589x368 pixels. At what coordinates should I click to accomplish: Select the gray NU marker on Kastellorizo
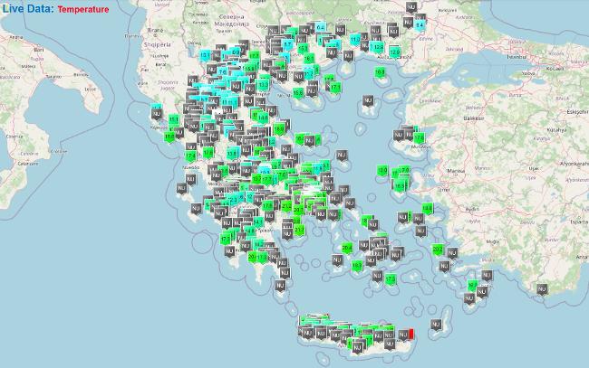[542, 289]
